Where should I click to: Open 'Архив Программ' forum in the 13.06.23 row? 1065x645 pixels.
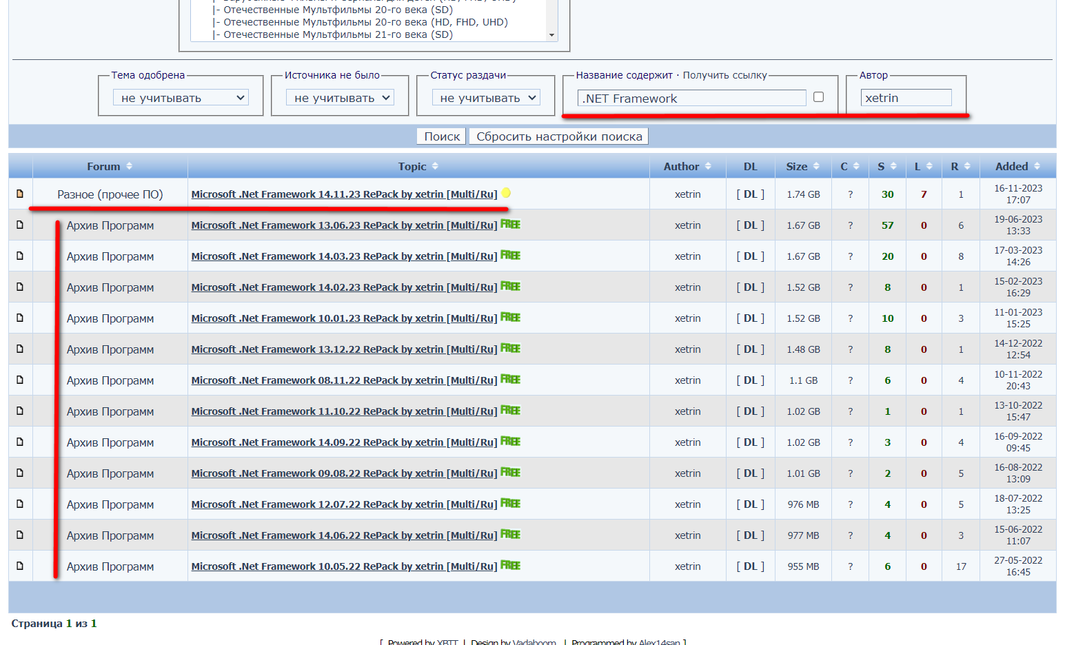(x=110, y=225)
